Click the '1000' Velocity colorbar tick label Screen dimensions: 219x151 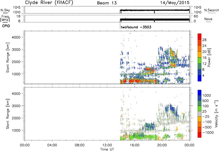[x=207, y=95]
